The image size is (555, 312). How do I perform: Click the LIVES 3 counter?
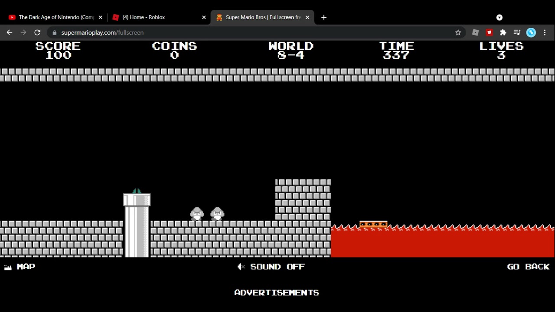tap(501, 50)
